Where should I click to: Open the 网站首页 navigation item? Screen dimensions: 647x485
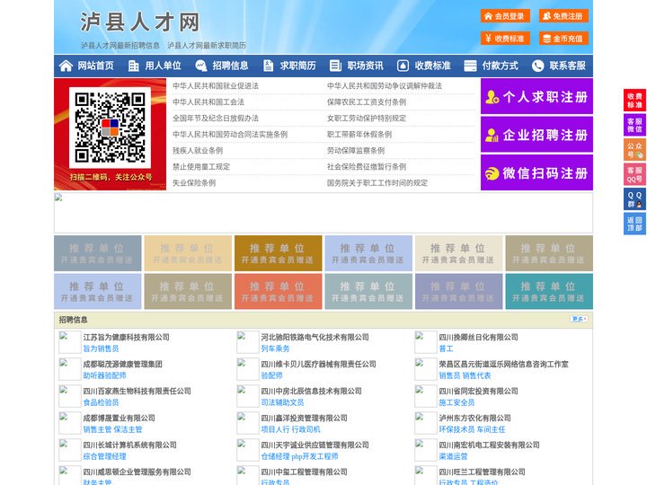click(x=95, y=66)
